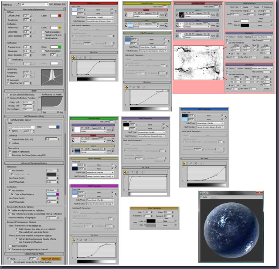Collapse the Special Purpose Maps rollout
This screenshot has width=279, height=269.
tap(34, 254)
